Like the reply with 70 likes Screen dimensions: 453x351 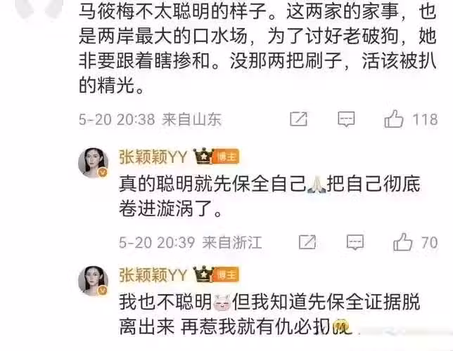click(x=402, y=241)
